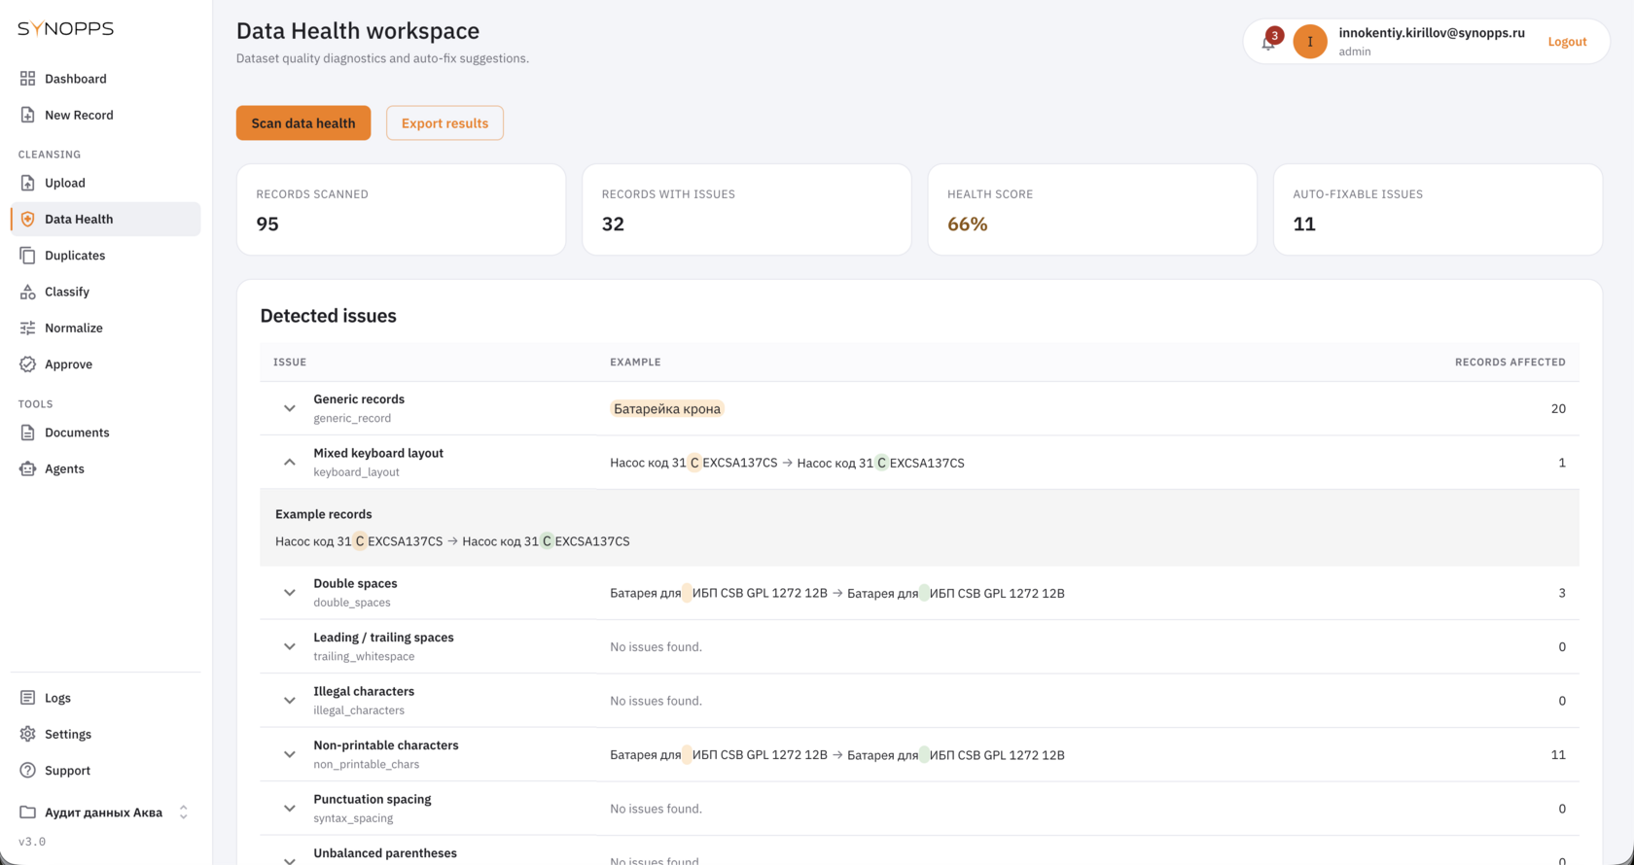Click the Classify shapes icon
This screenshot has width=1634, height=865.
click(x=27, y=292)
